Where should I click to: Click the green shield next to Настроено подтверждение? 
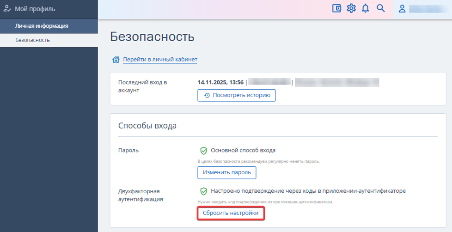tap(203, 191)
